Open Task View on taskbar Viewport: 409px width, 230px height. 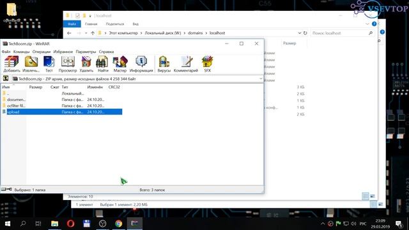pyautogui.click(x=38, y=224)
